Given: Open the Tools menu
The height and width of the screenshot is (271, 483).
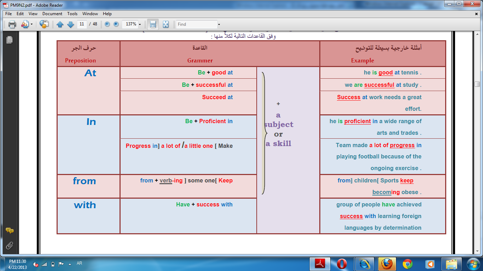Looking at the screenshot, I should pos(72,14).
